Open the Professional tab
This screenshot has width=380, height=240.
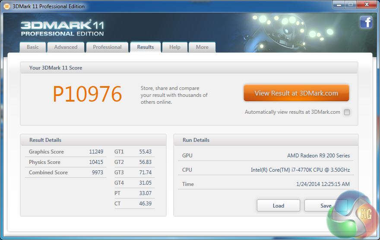point(107,47)
